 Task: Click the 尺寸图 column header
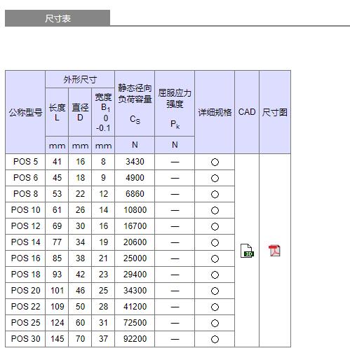point(275,112)
